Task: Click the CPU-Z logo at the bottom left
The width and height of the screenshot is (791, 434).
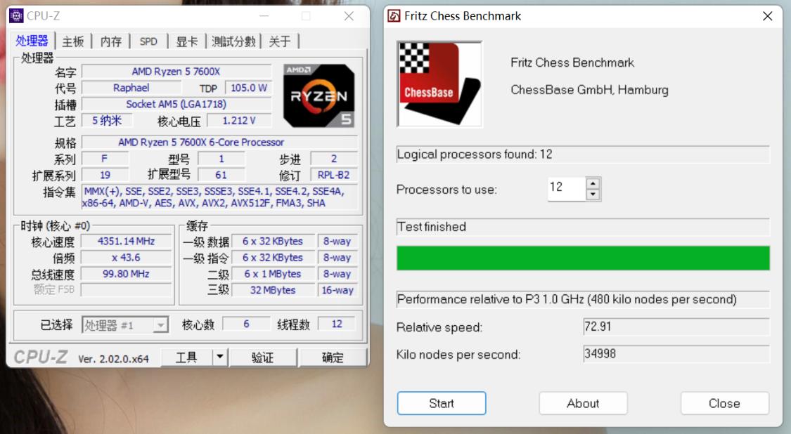Action: (42, 355)
